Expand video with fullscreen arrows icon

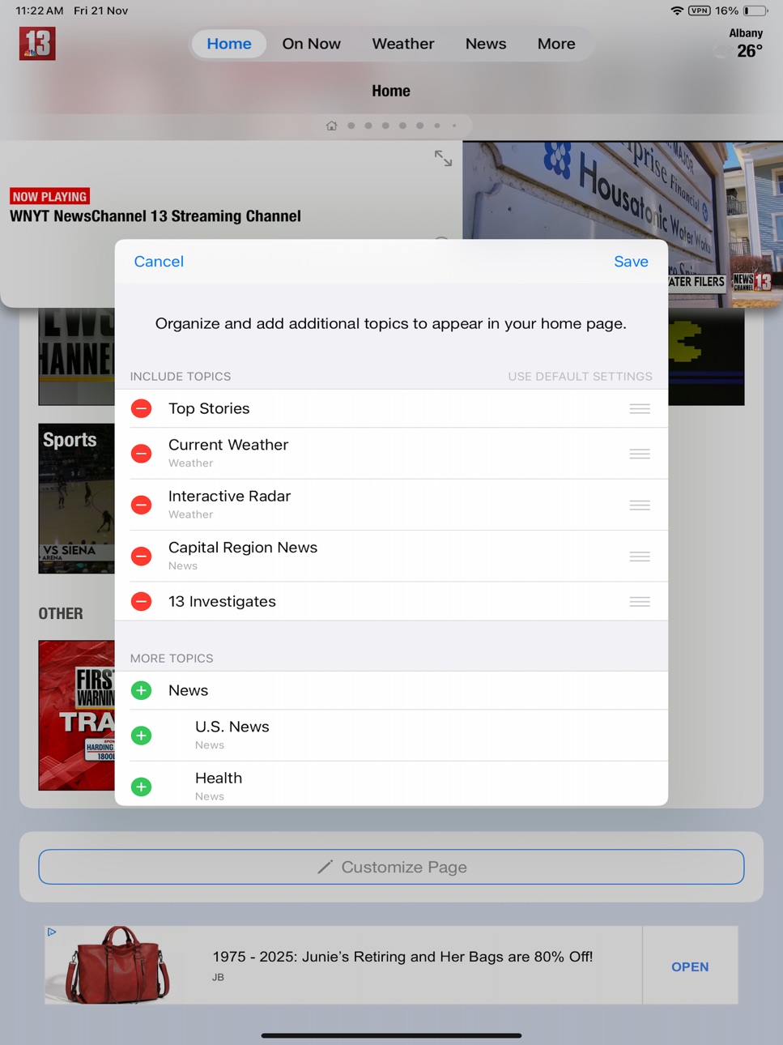443,158
